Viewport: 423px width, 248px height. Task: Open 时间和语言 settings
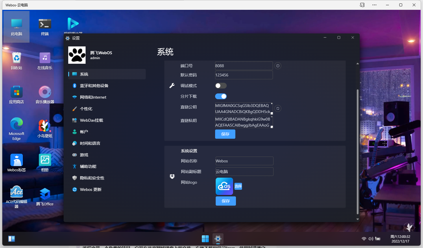tap(107, 143)
